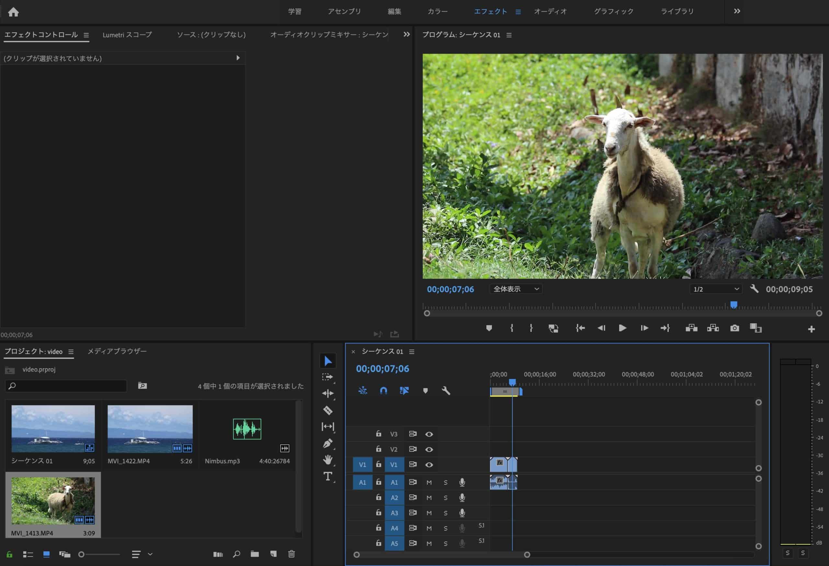Image resolution: width=829 pixels, height=566 pixels.
Task: Select the Type tool
Action: click(x=327, y=477)
